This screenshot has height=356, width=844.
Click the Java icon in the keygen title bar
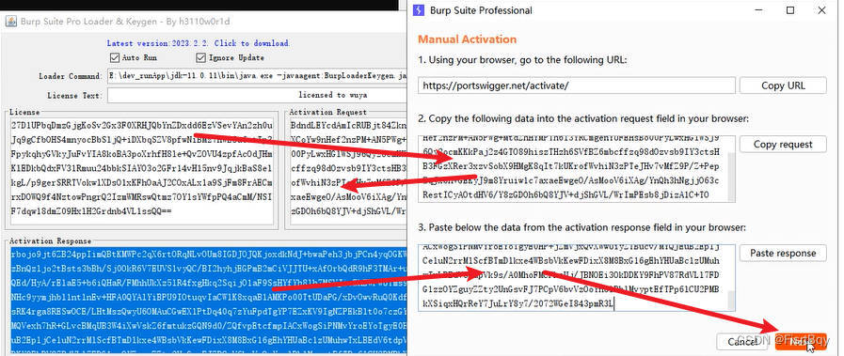[x=10, y=22]
